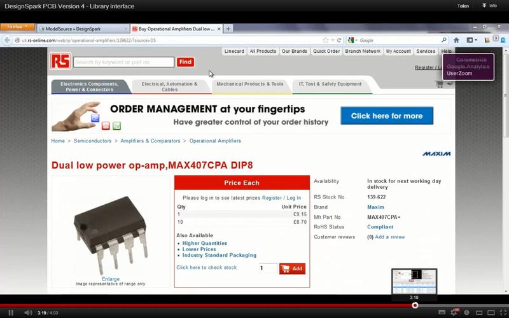
Task: Open Higher Quantities link
Action: click(204, 244)
